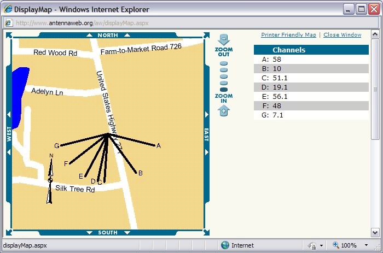383x253 pixels.
Task: Click the Zoom Out minus arrow icon
Action: [x=224, y=40]
